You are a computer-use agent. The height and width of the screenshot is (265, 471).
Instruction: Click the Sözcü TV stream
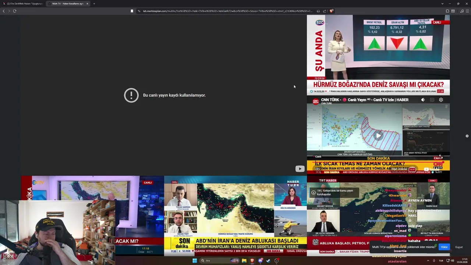(x=378, y=55)
